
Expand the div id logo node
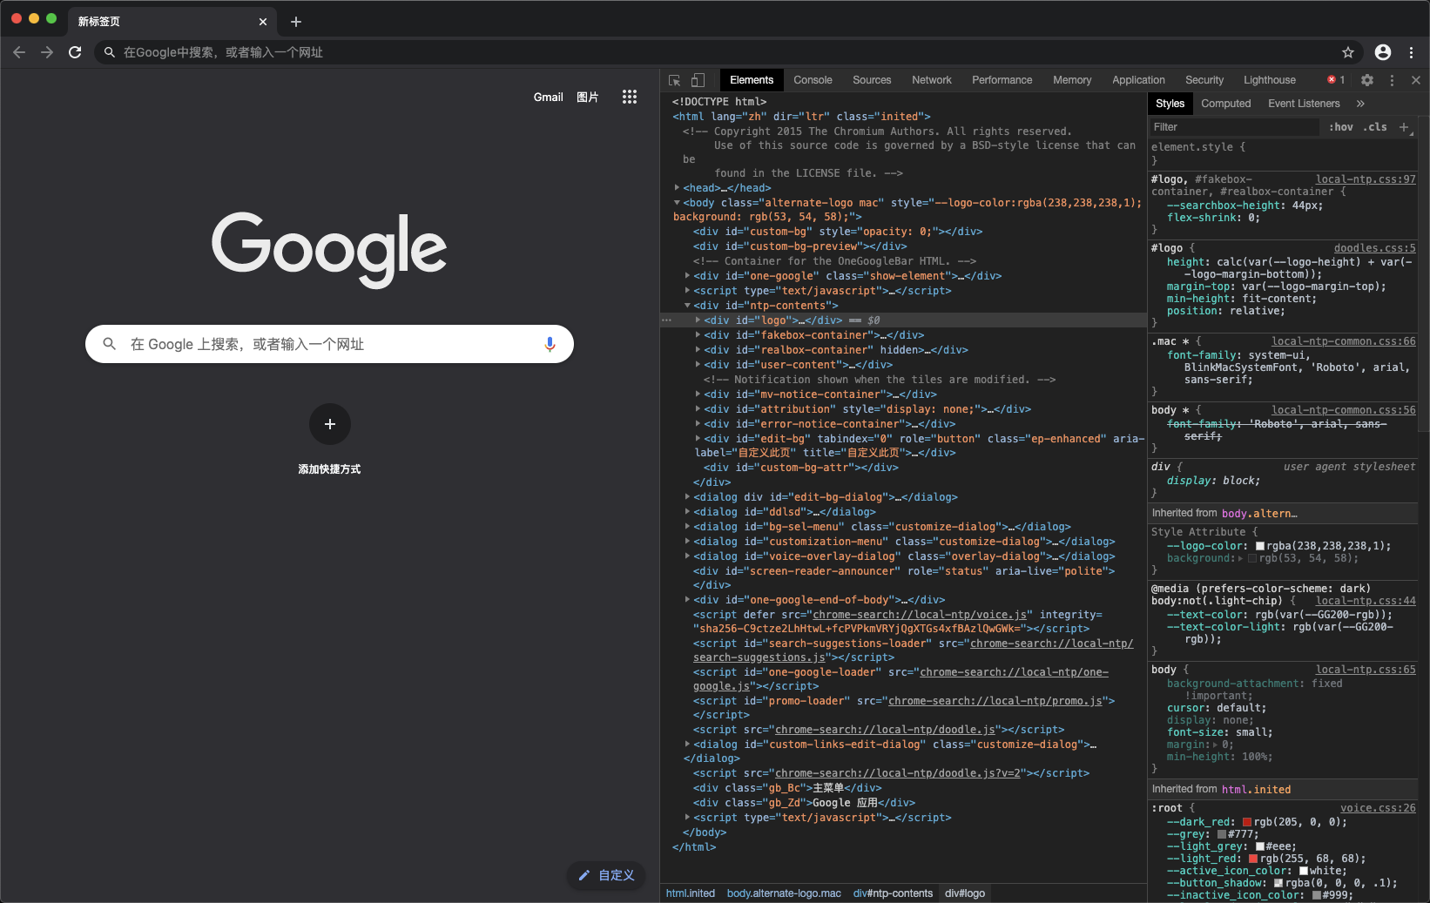tap(698, 320)
